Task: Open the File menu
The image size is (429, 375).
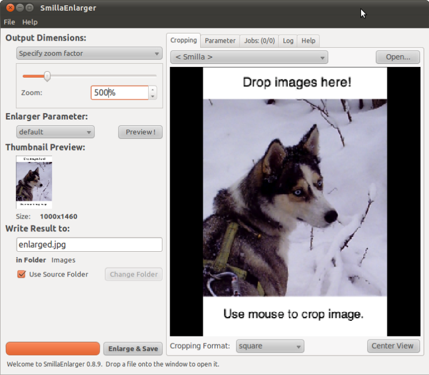Action: coord(9,22)
